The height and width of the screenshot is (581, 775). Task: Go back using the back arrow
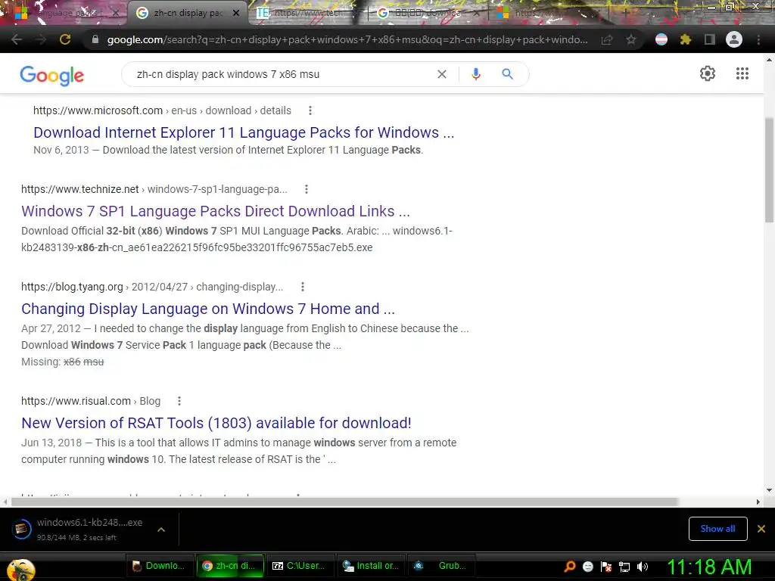click(x=17, y=39)
